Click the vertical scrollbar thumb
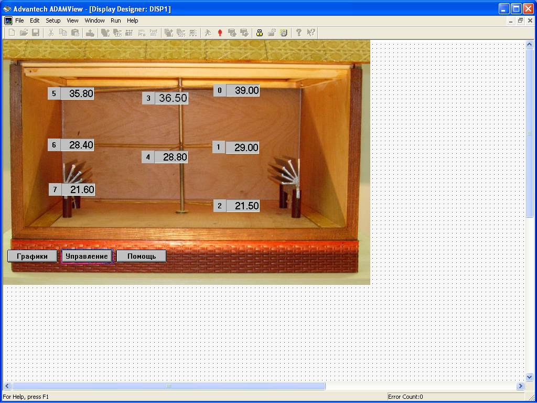This screenshot has width=537, height=403. 529,133
